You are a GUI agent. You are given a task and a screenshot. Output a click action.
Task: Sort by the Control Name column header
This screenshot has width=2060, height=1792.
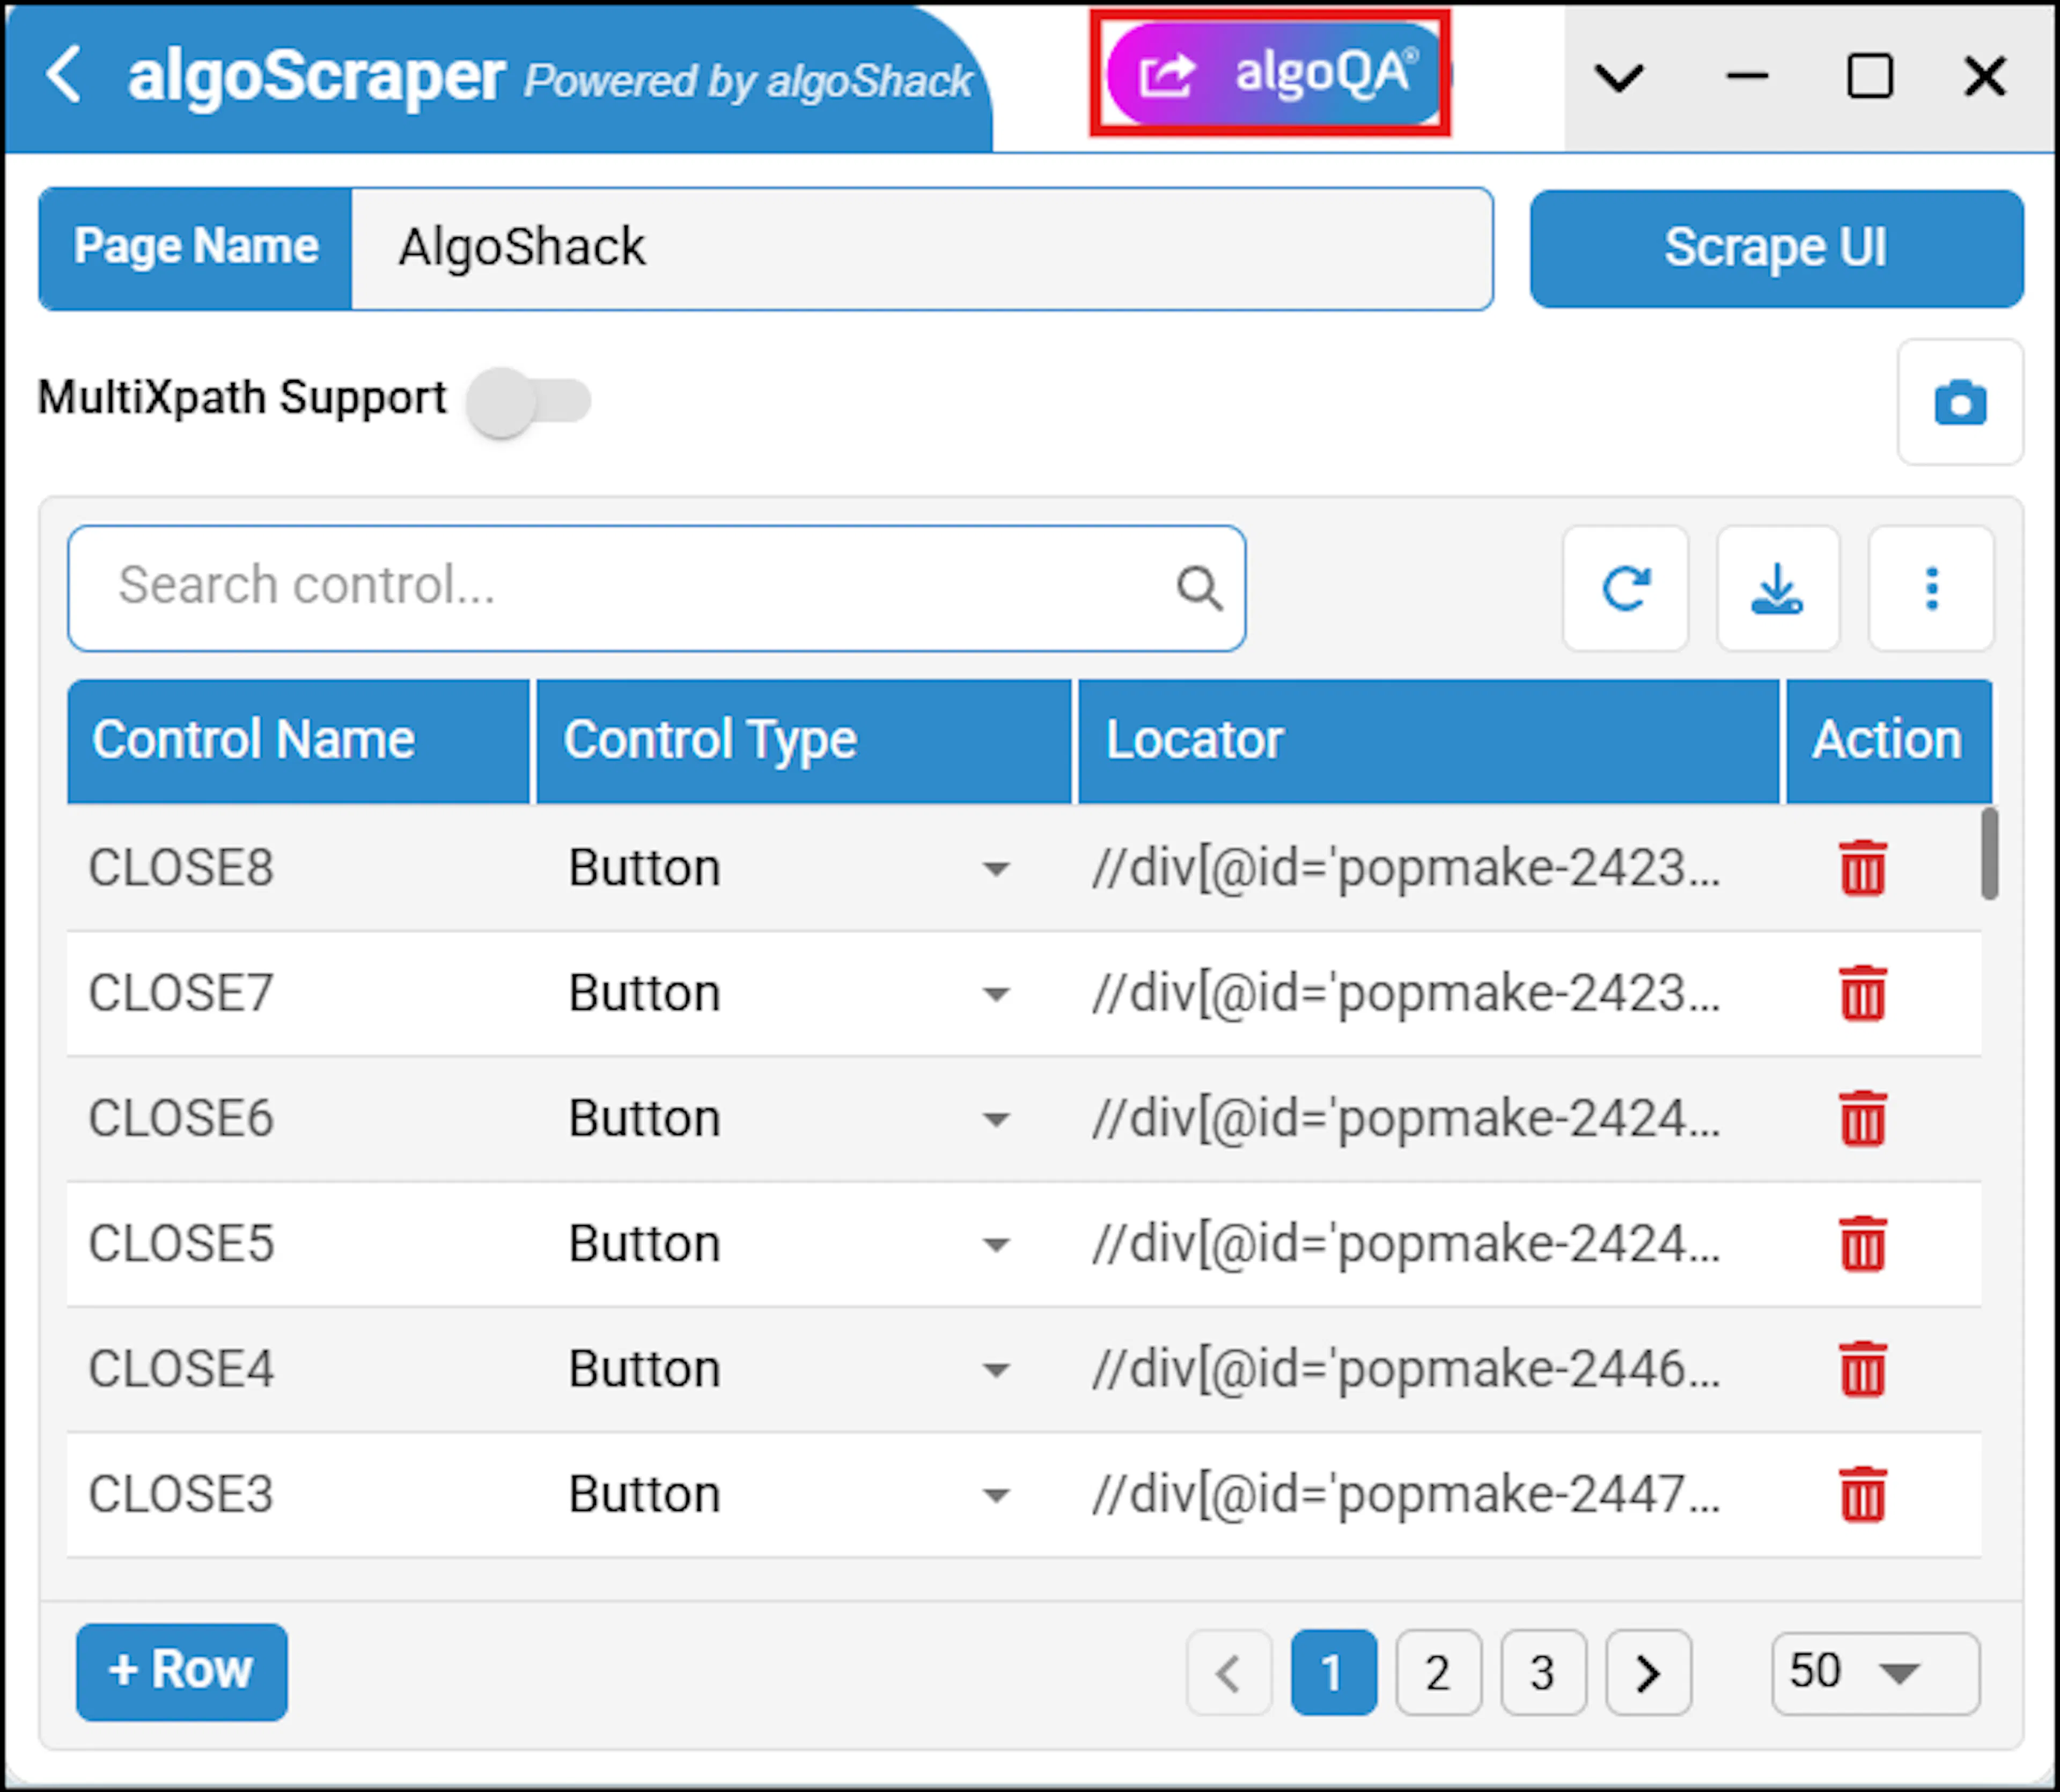click(x=298, y=741)
